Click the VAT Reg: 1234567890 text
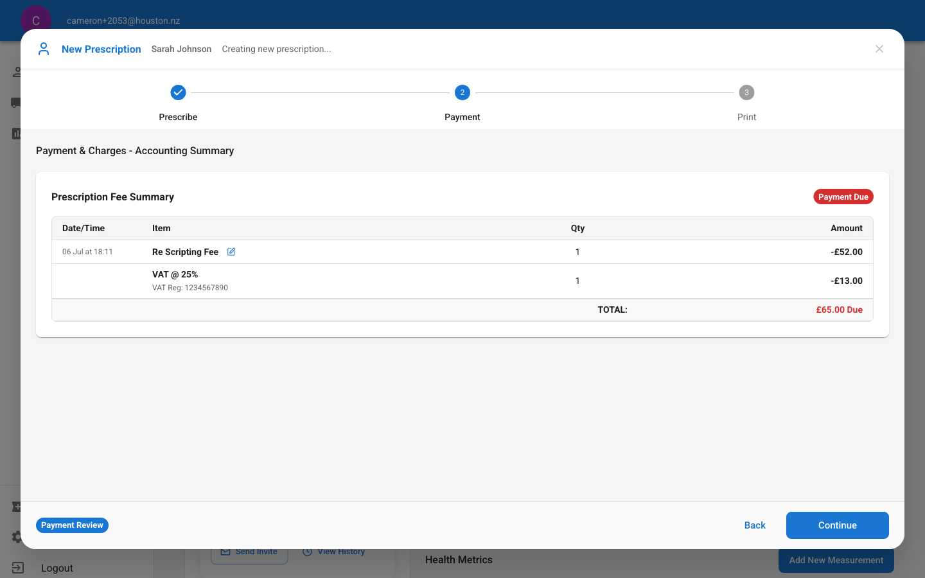 tap(190, 288)
